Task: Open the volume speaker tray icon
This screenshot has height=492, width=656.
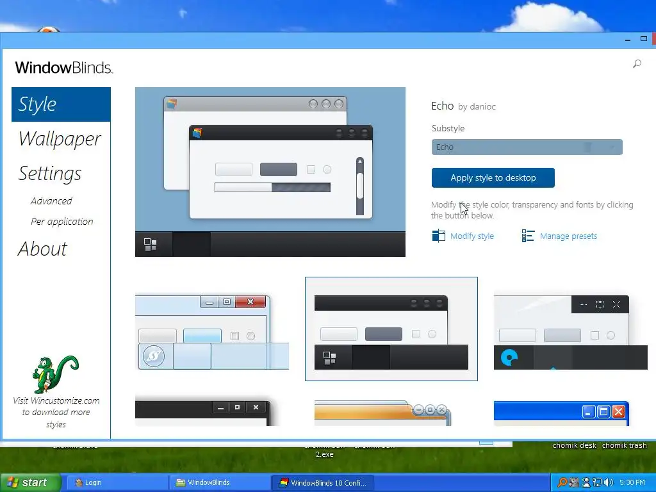Action: coord(609,482)
